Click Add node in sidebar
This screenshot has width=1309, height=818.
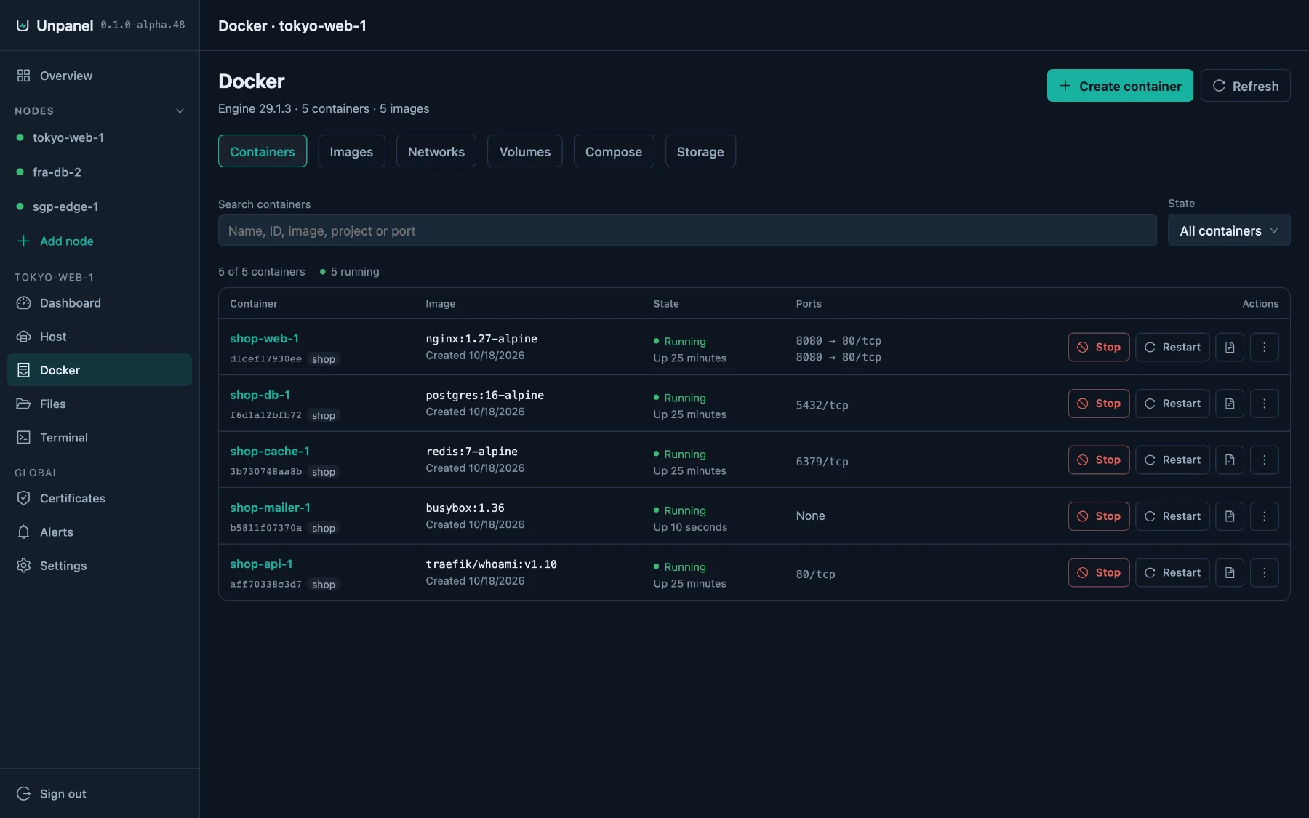[100, 241]
